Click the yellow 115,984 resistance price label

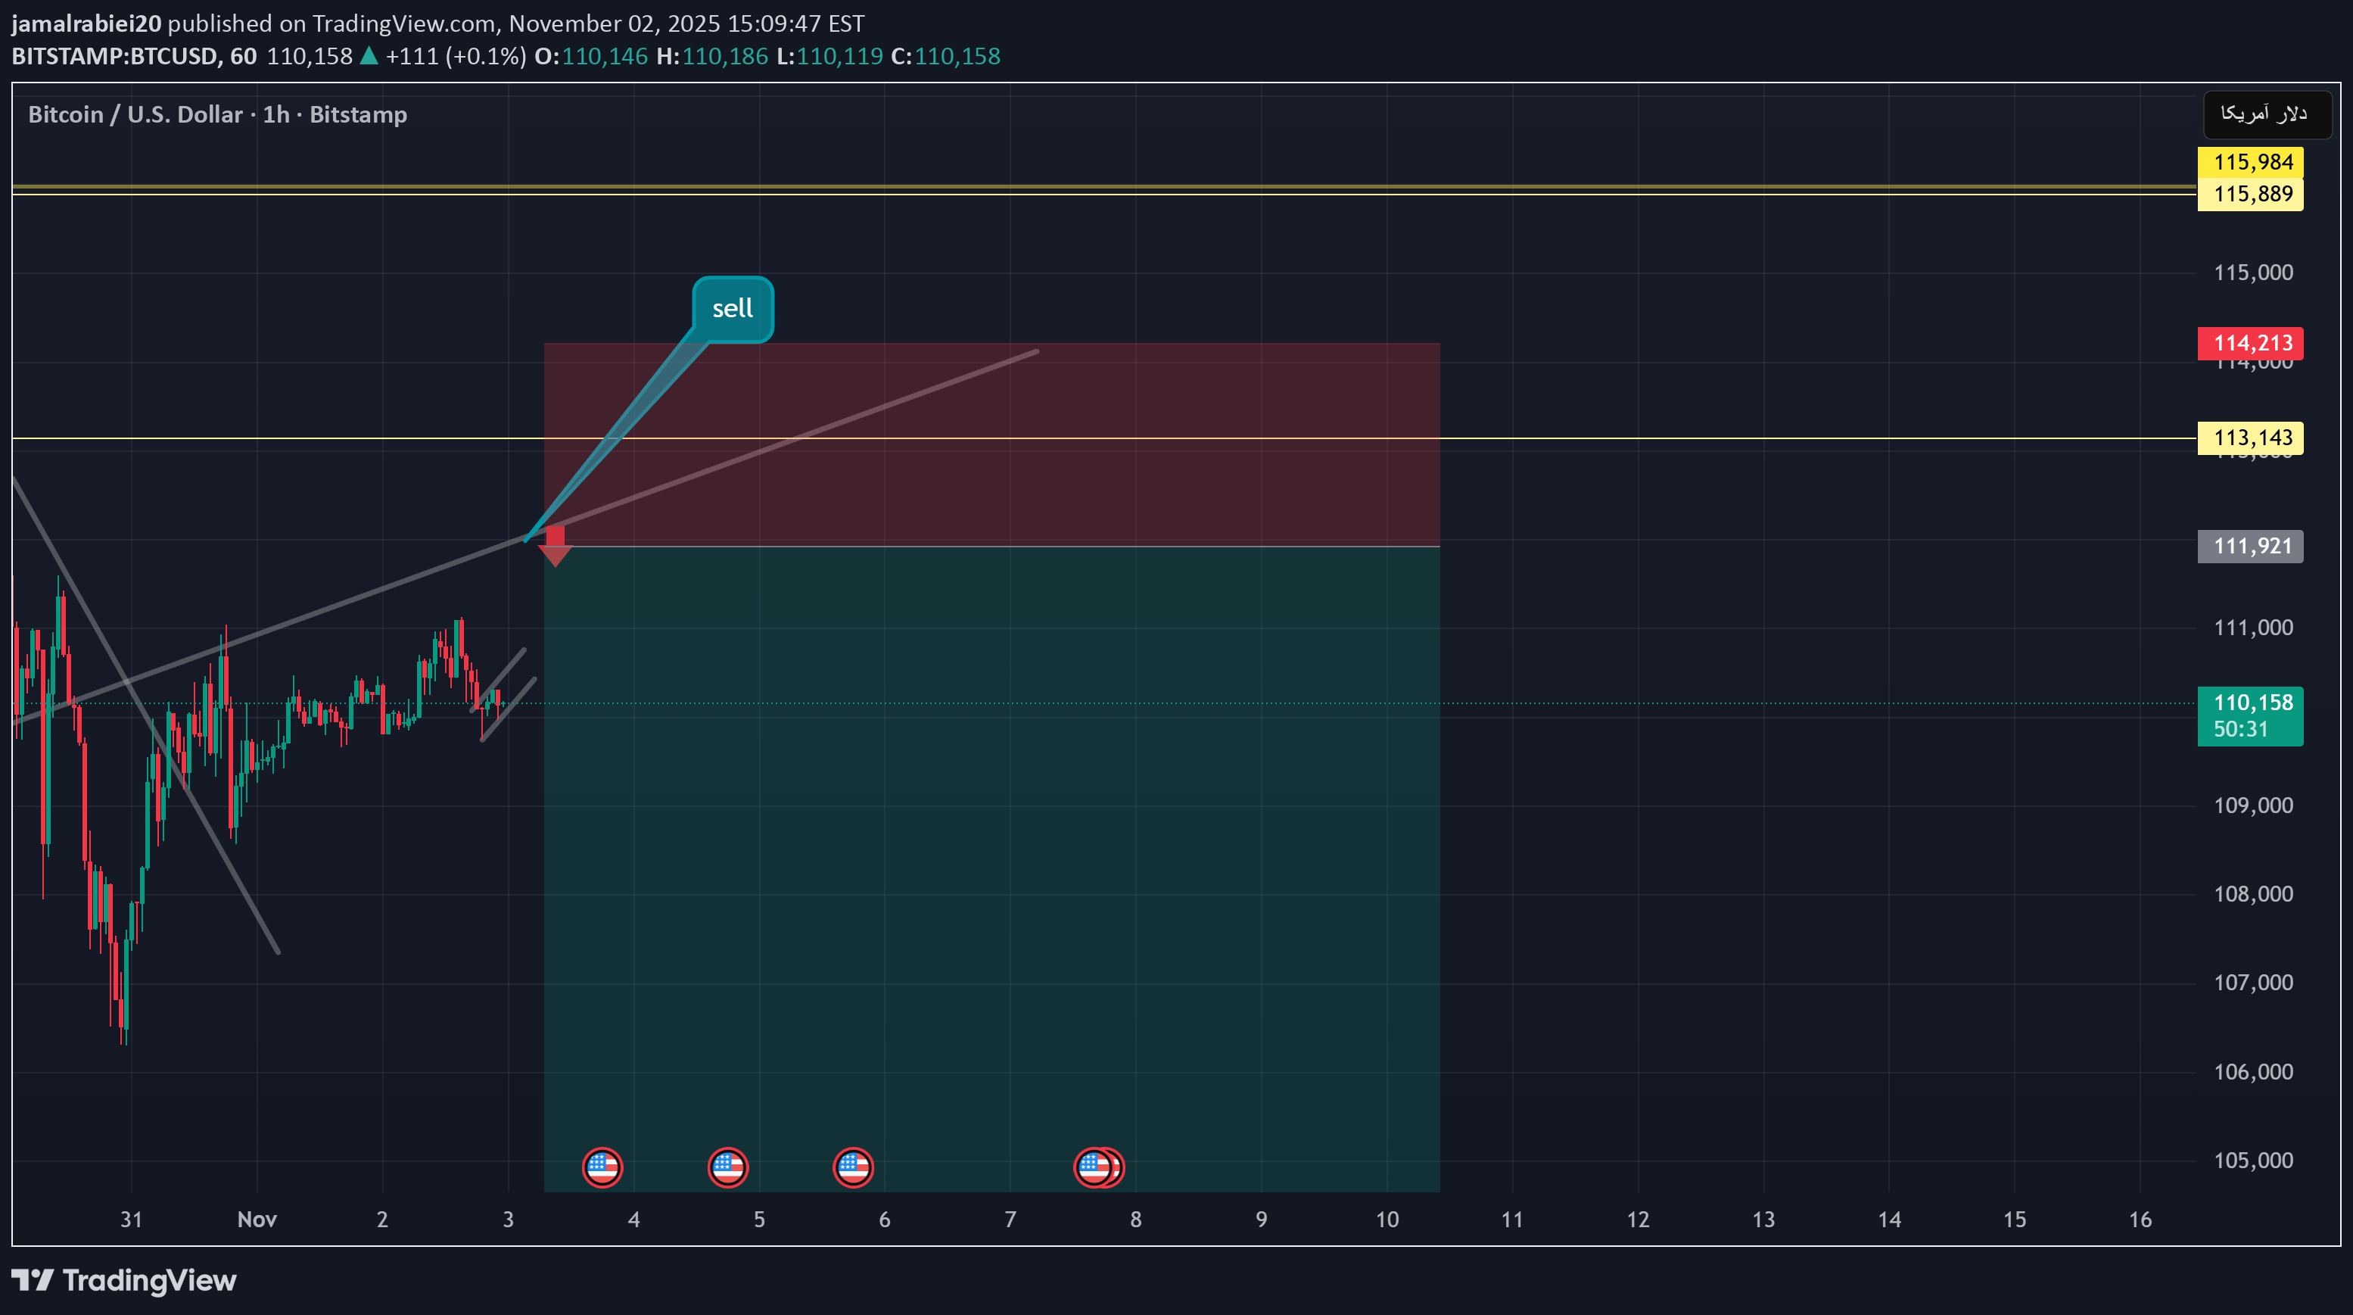(2251, 162)
